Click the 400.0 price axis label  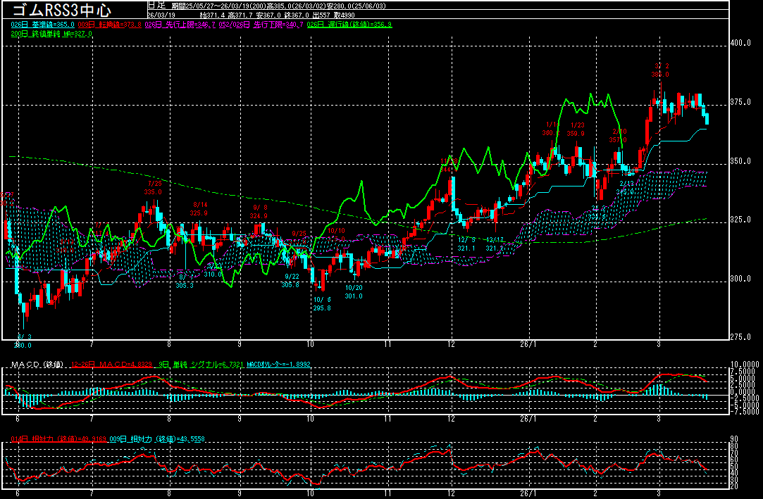[x=740, y=44]
